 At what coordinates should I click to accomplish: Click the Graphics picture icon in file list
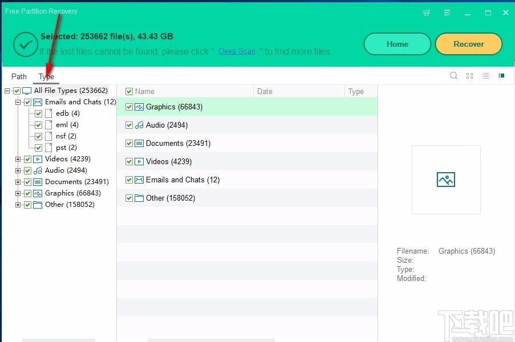139,107
